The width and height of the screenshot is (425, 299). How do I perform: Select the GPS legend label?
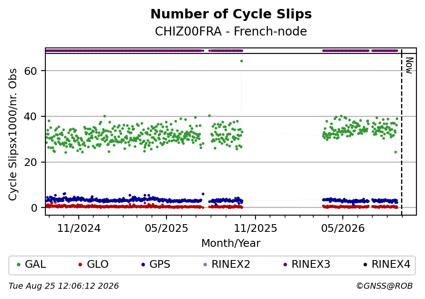pyautogui.click(x=160, y=264)
